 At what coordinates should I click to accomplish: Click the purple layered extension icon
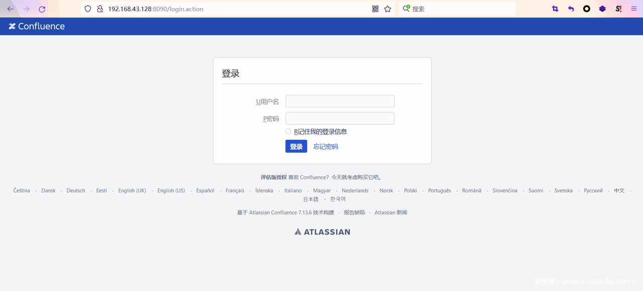(602, 9)
